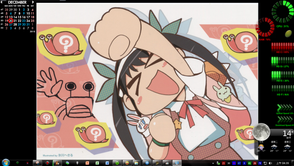Click the blue 47 tray icon

pos(239,163)
